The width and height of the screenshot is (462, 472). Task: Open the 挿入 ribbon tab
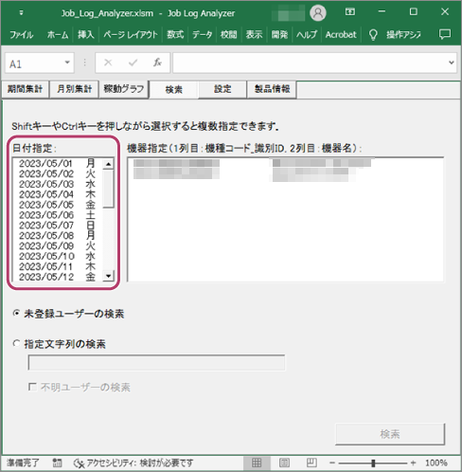click(86, 34)
